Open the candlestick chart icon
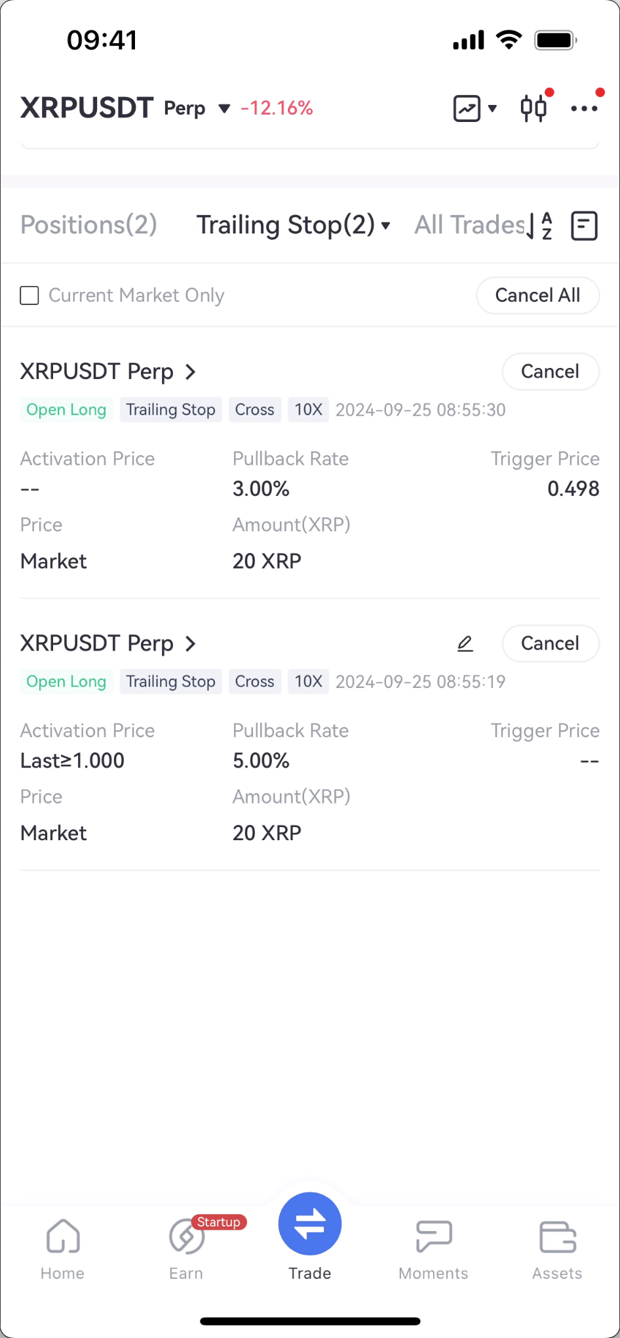 point(533,108)
